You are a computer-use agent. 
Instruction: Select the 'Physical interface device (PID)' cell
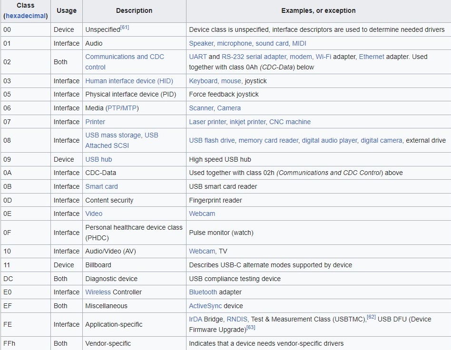coord(134,95)
